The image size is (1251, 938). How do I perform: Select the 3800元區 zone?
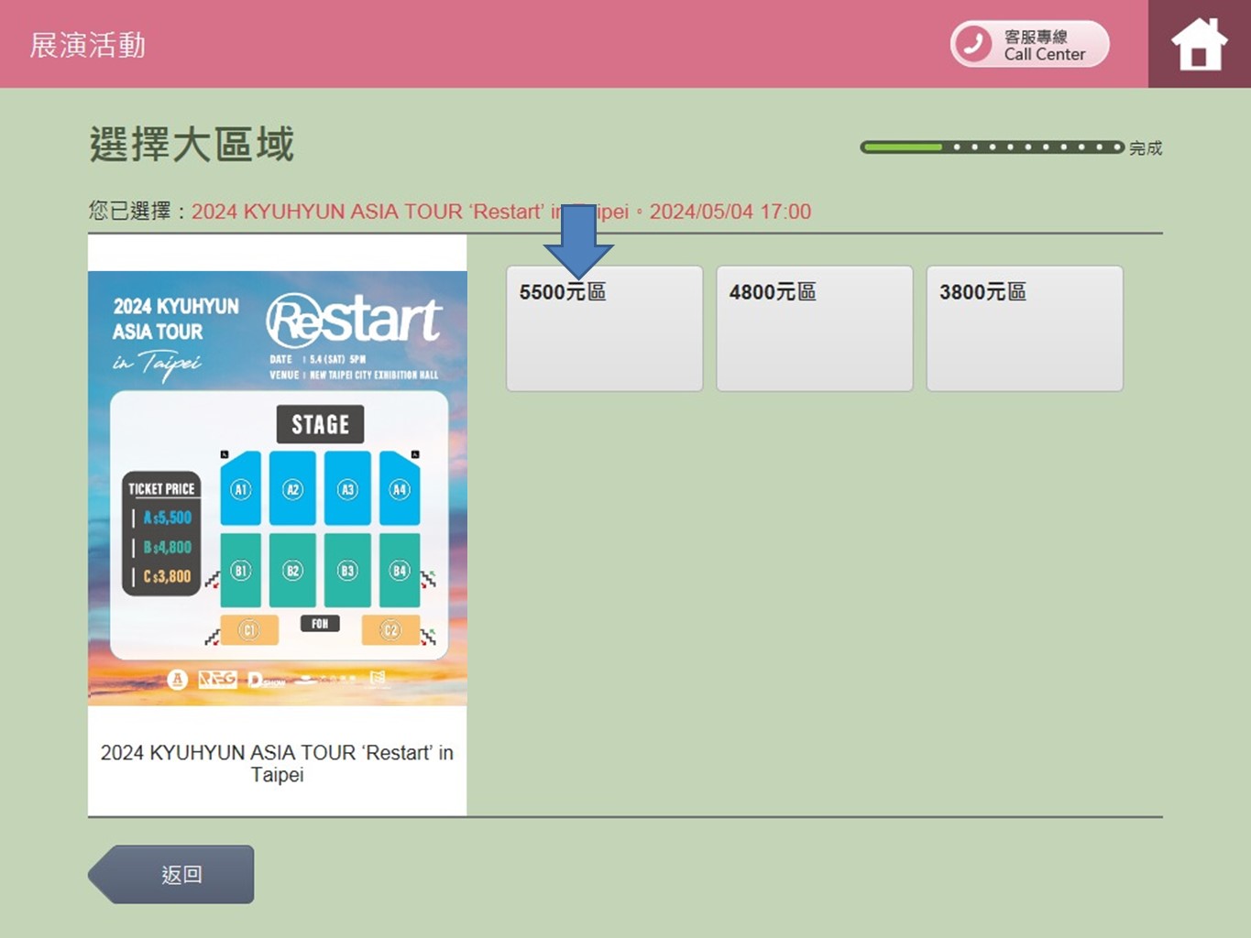coord(1025,329)
